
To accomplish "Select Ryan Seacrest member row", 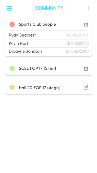I will pos(48,35).
